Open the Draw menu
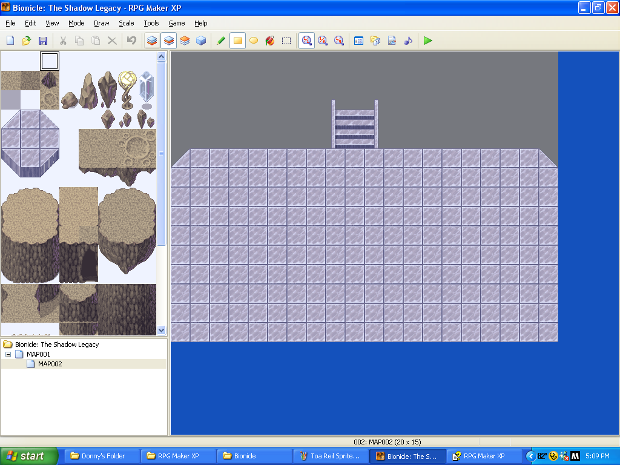This screenshot has width=620, height=465. [102, 23]
